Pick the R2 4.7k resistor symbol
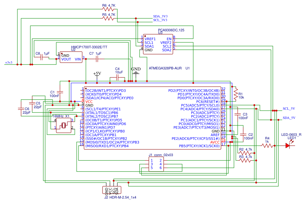 coord(245,153)
